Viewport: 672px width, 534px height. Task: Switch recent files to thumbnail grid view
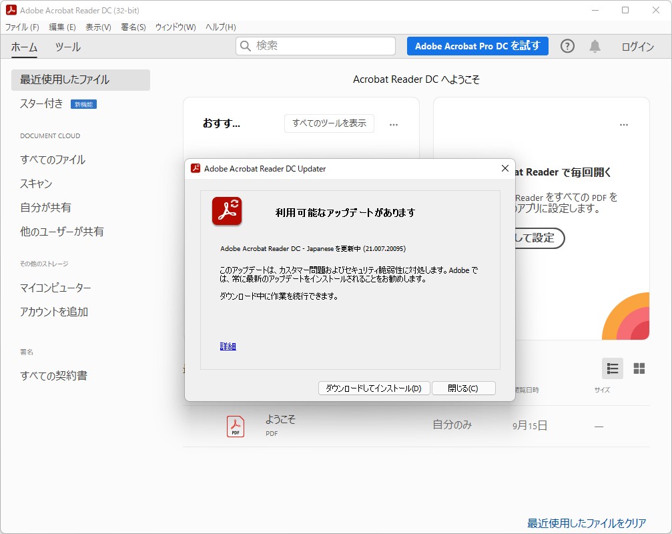638,368
